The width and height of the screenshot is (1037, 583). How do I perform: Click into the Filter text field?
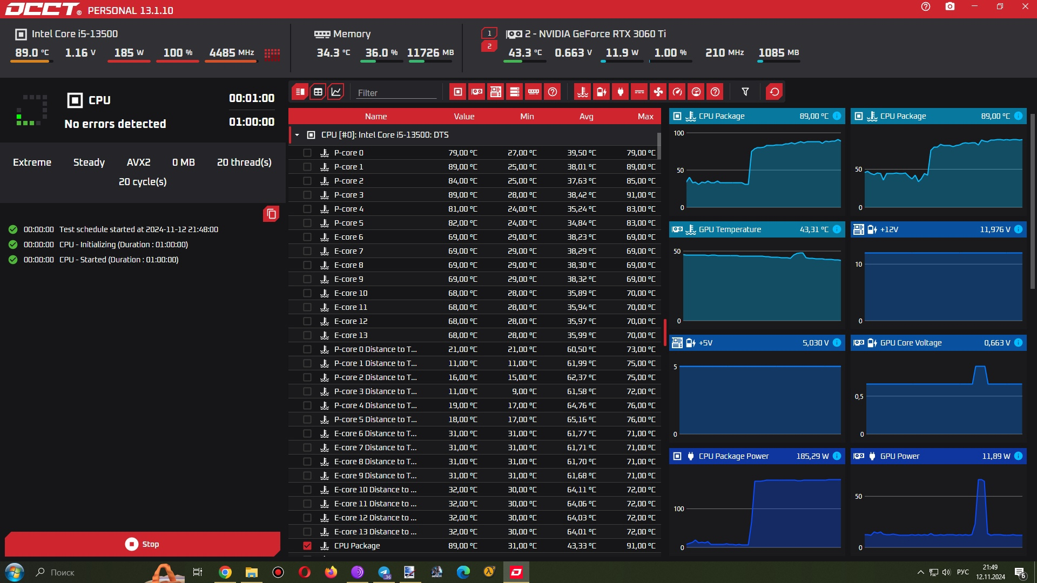(396, 93)
